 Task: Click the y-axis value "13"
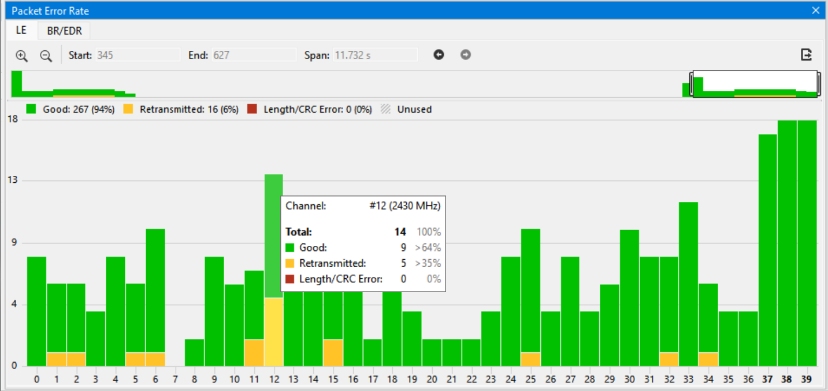click(12, 180)
